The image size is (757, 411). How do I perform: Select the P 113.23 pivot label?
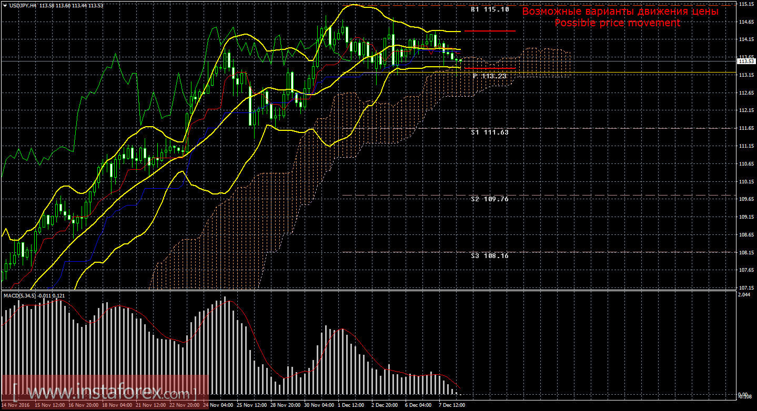[x=489, y=76]
